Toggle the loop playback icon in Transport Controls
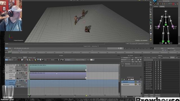The image size is (180, 101). (152, 48)
